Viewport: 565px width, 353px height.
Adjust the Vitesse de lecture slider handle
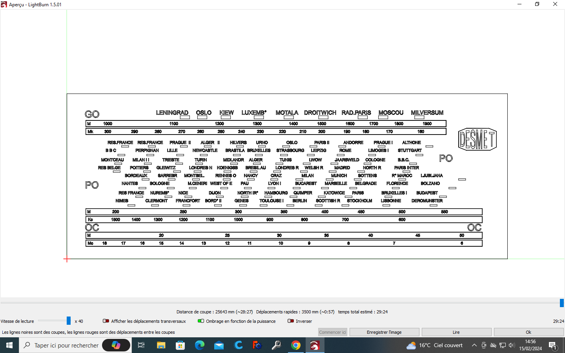coord(69,321)
